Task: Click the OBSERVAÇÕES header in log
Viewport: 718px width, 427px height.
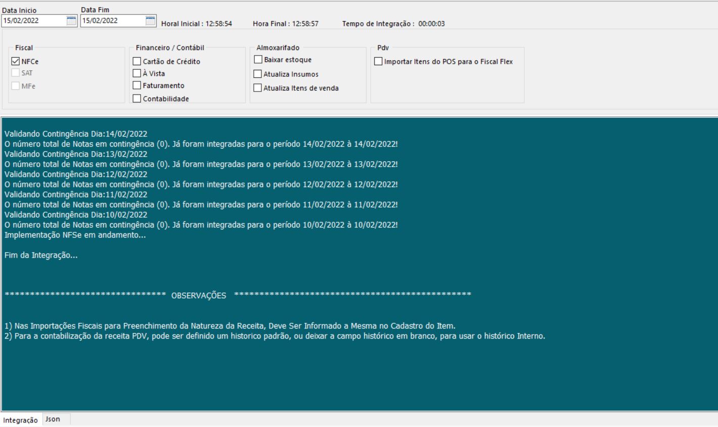Action: [199, 296]
